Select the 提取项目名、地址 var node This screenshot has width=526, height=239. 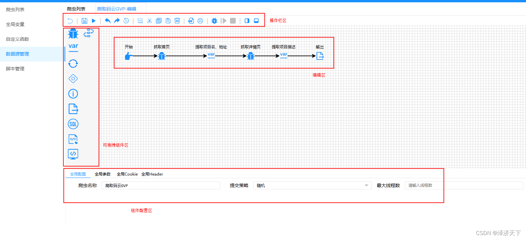click(x=211, y=55)
